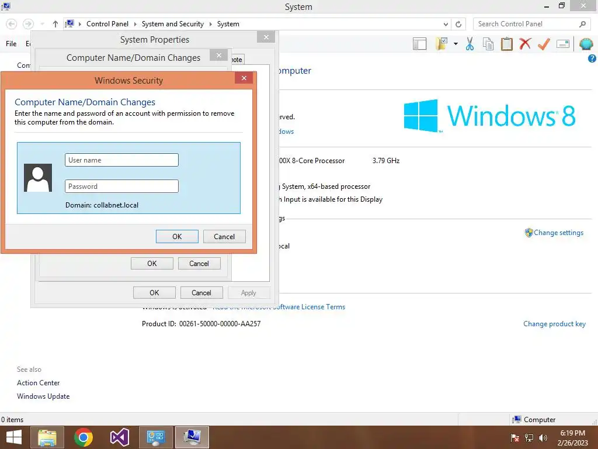Click System in the breadcrumb
This screenshot has width=598, height=449.
[x=228, y=24]
